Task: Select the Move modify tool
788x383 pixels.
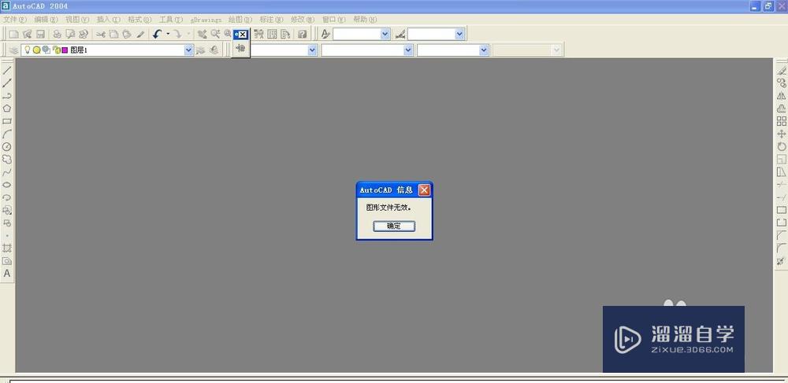Action: pyautogui.click(x=782, y=134)
